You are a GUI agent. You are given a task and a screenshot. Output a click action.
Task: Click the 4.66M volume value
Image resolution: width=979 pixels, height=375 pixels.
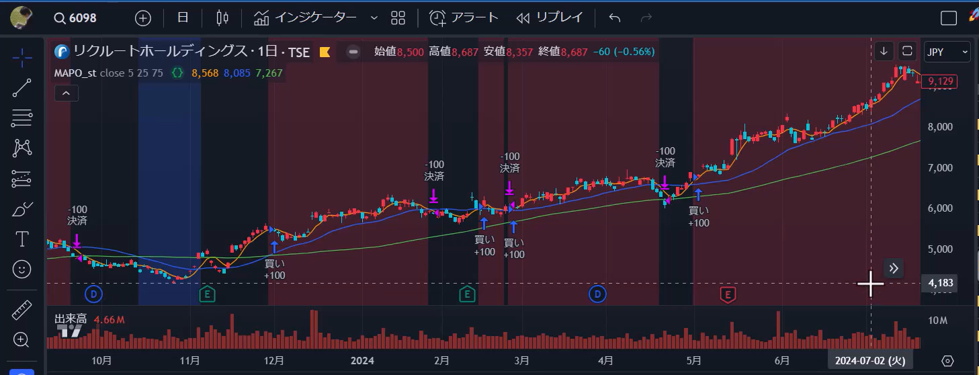coord(110,320)
